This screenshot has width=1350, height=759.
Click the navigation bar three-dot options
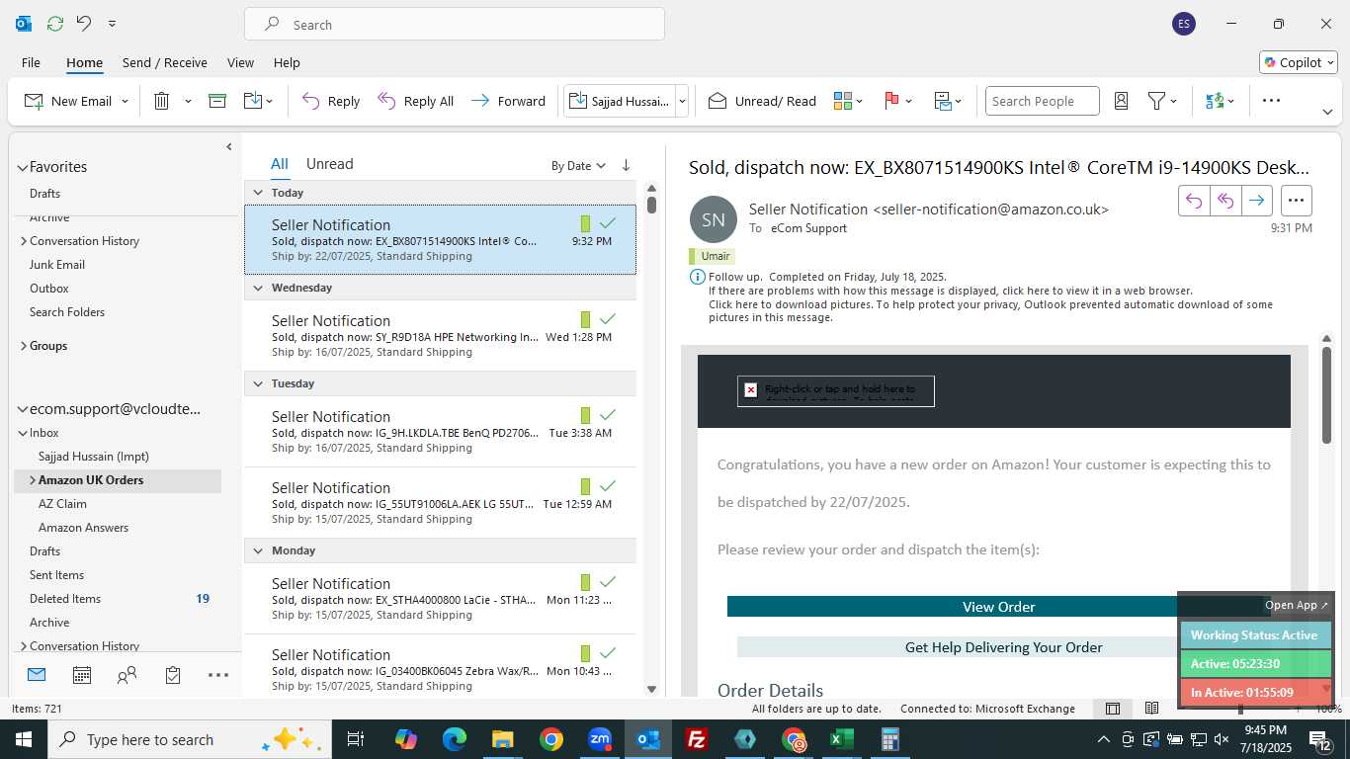218,675
